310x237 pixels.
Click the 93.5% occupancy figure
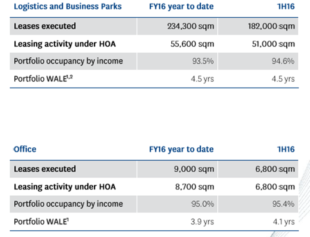coord(203,61)
